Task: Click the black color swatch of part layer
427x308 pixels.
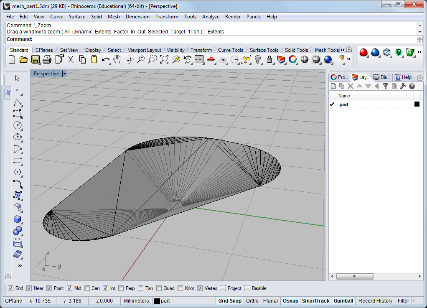Action: click(417, 104)
